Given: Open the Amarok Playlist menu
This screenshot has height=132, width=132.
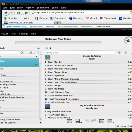Looking at the screenshot, I should click(x=4, y=34).
